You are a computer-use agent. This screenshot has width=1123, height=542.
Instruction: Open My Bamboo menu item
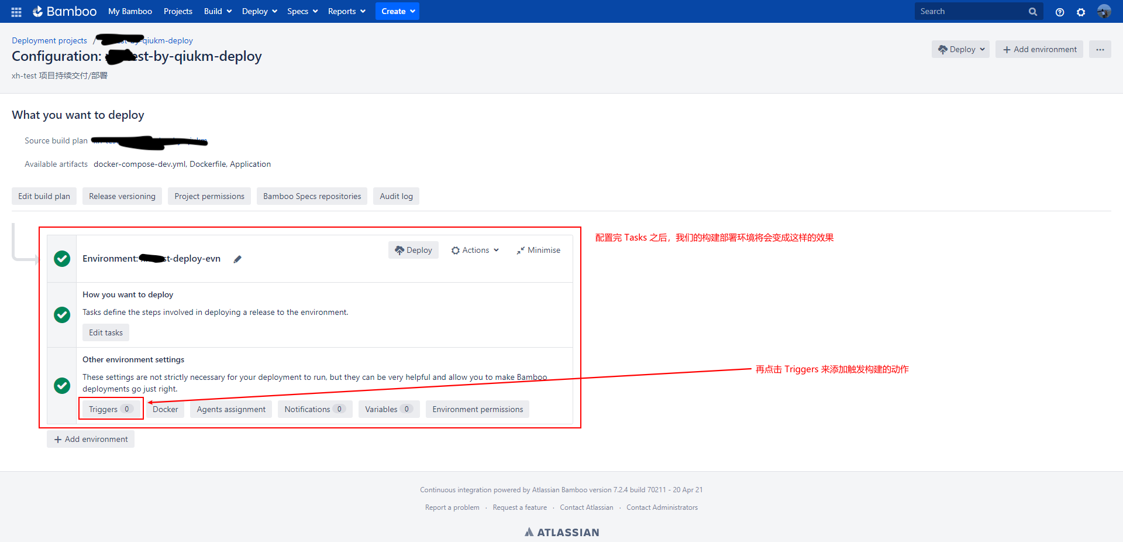coord(130,11)
